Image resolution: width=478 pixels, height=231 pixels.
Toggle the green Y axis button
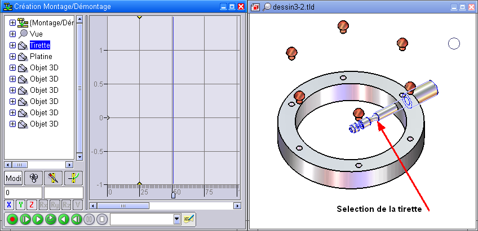click(20, 205)
